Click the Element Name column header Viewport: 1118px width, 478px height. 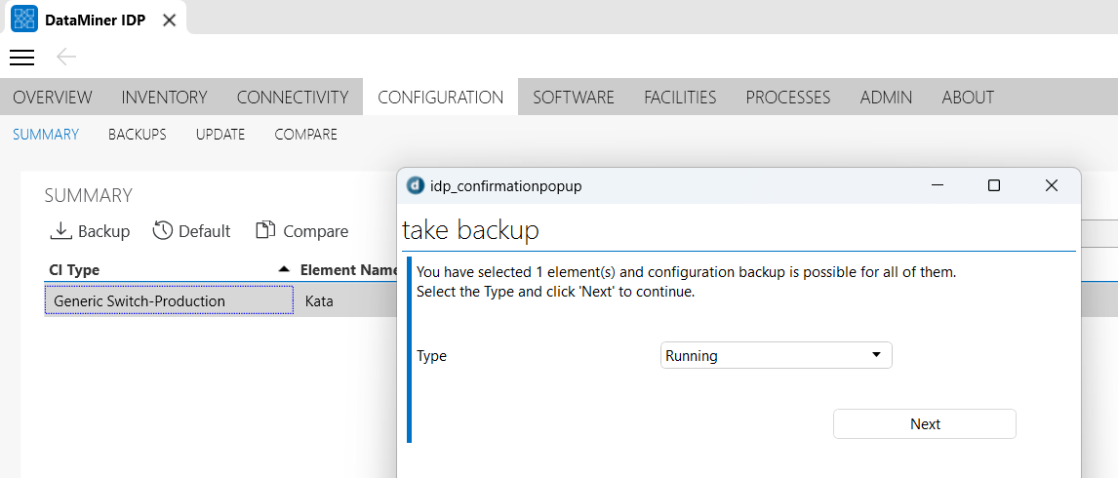pos(348,269)
